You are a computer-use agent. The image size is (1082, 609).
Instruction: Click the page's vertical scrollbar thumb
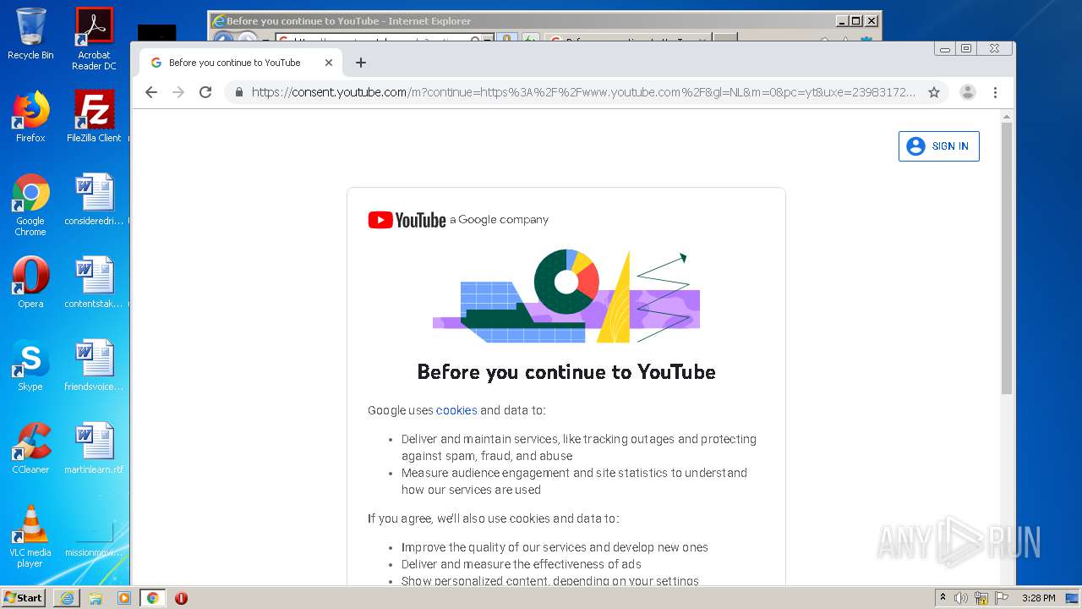click(x=1007, y=258)
